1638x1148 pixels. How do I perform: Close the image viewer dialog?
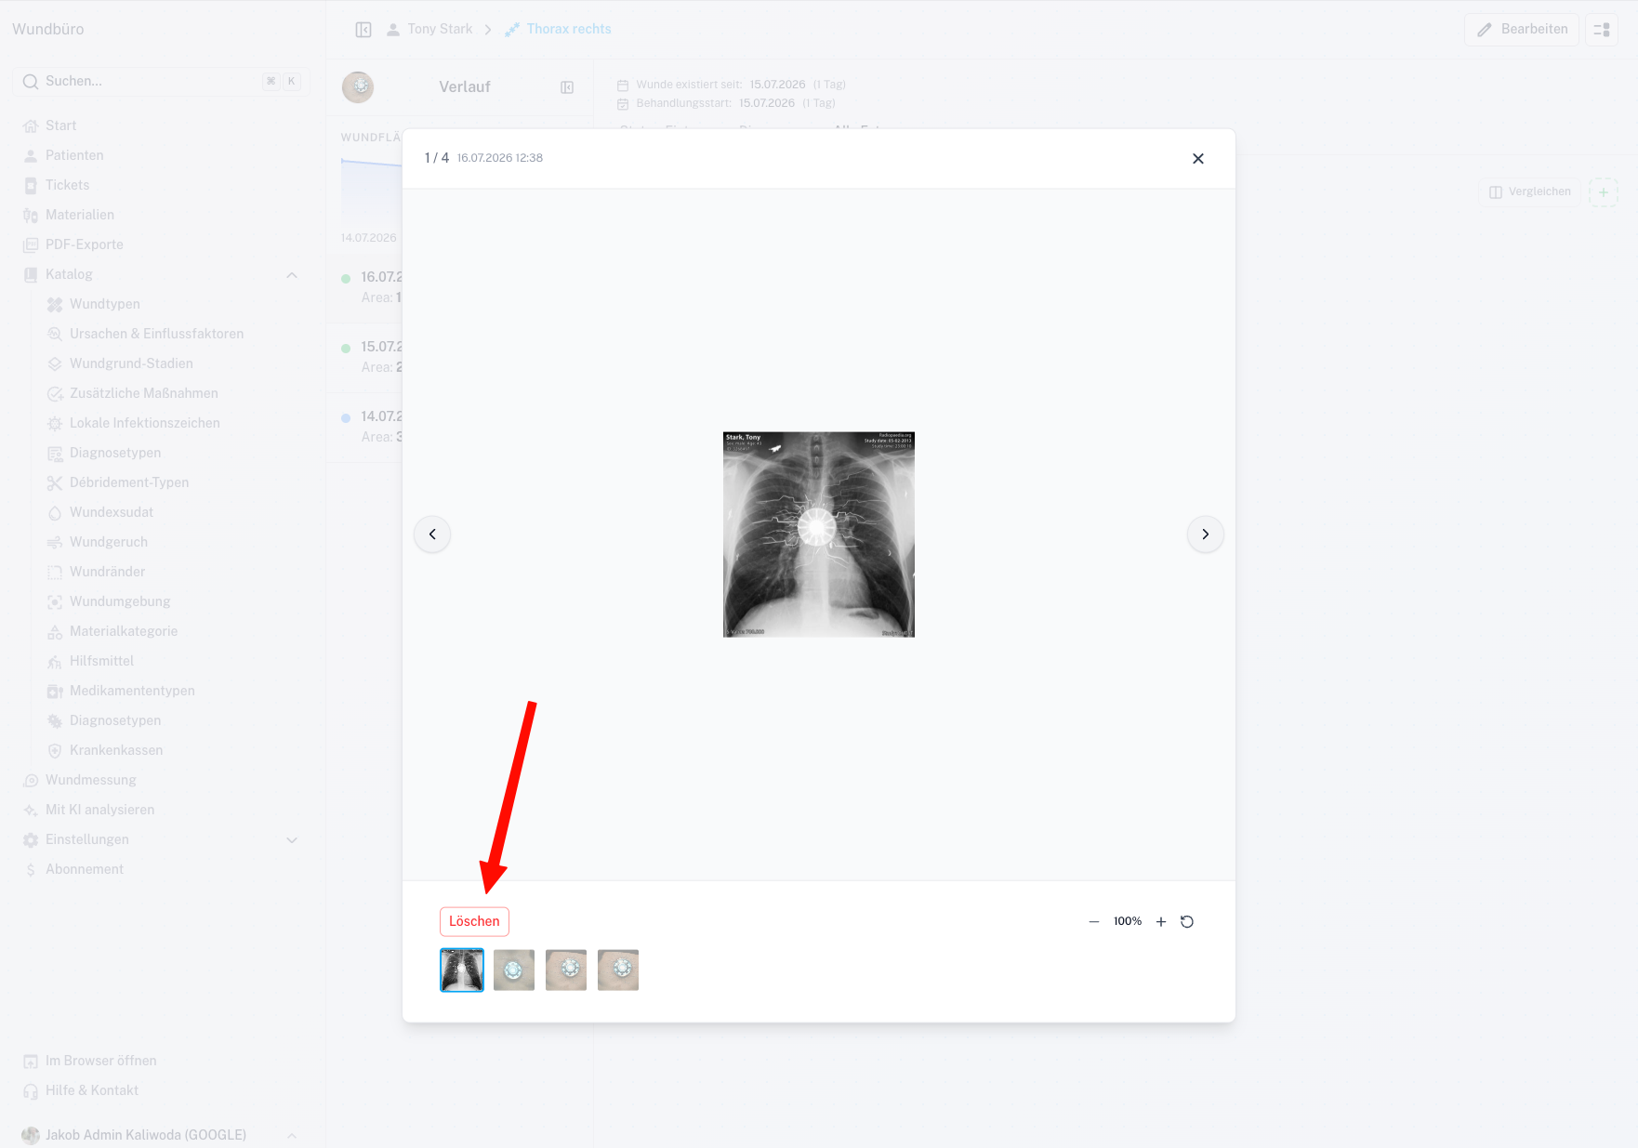tap(1198, 159)
